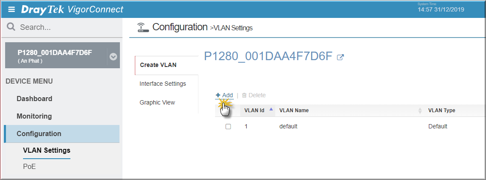
Task: Open the hamburger navigation menu
Action: [12, 9]
